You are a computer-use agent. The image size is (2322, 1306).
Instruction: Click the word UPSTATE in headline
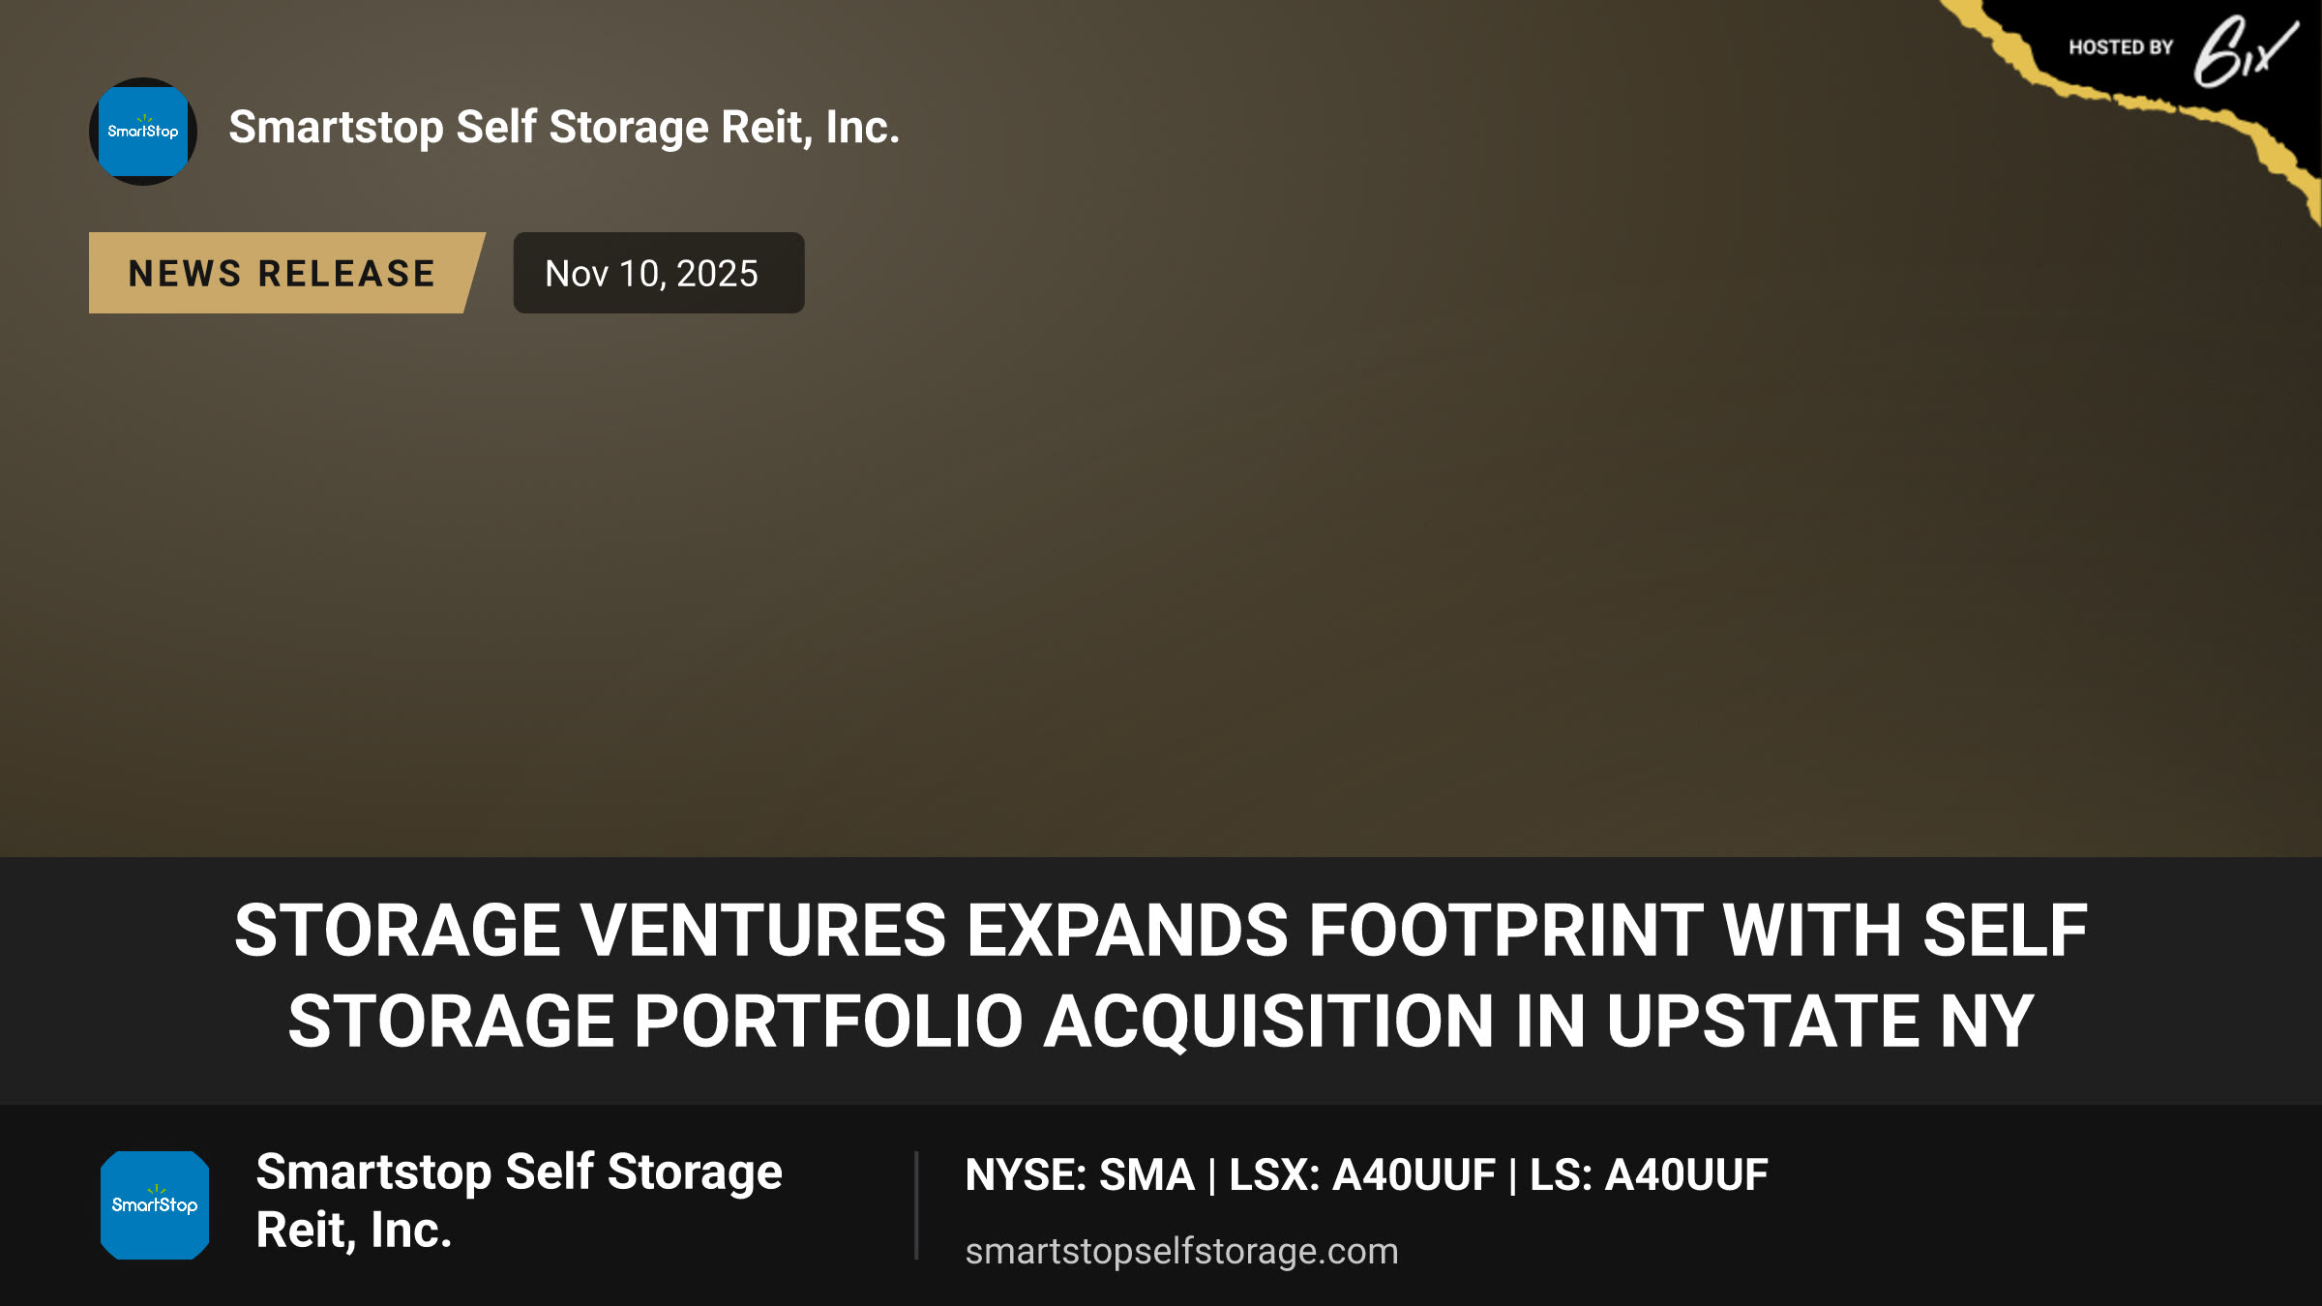click(1763, 1022)
